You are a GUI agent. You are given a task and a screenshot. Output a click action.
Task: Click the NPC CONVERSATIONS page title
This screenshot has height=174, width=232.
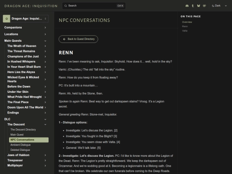click(x=84, y=20)
